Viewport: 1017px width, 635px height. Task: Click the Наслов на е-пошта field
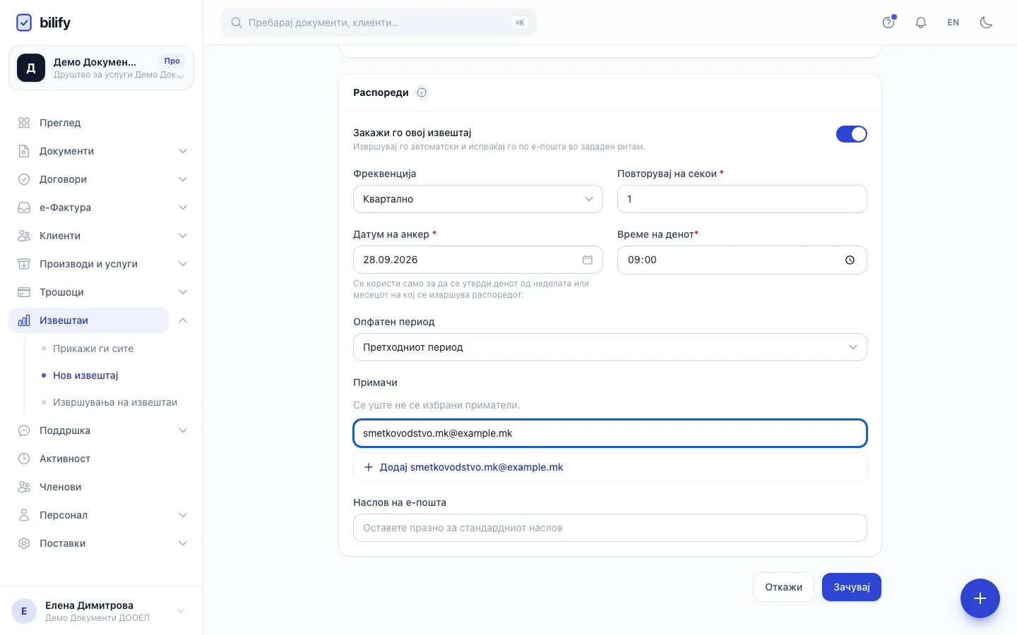609,528
